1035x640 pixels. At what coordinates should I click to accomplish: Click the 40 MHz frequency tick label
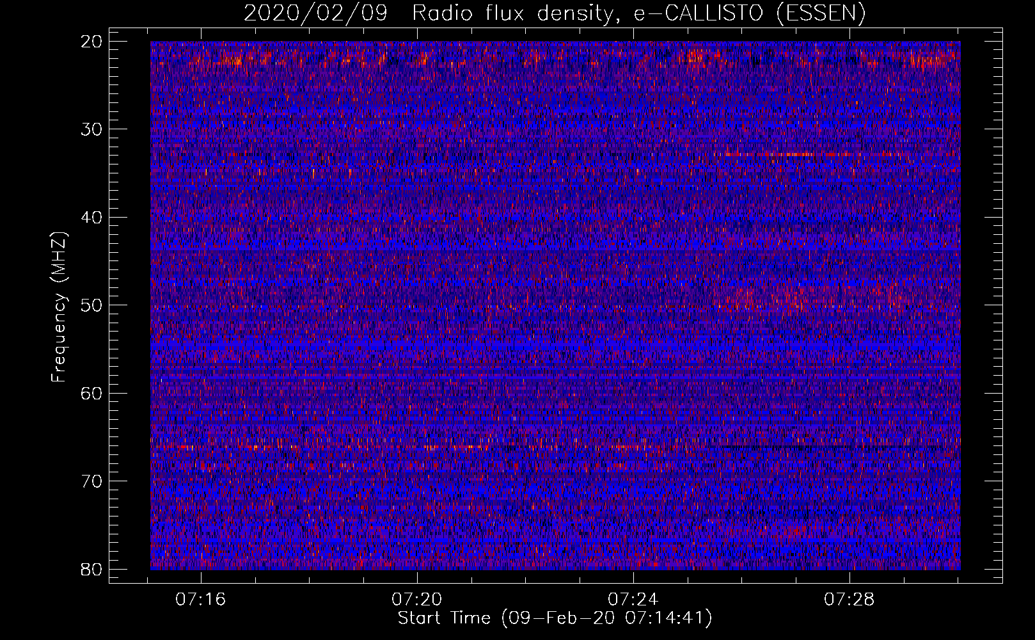tap(92, 218)
